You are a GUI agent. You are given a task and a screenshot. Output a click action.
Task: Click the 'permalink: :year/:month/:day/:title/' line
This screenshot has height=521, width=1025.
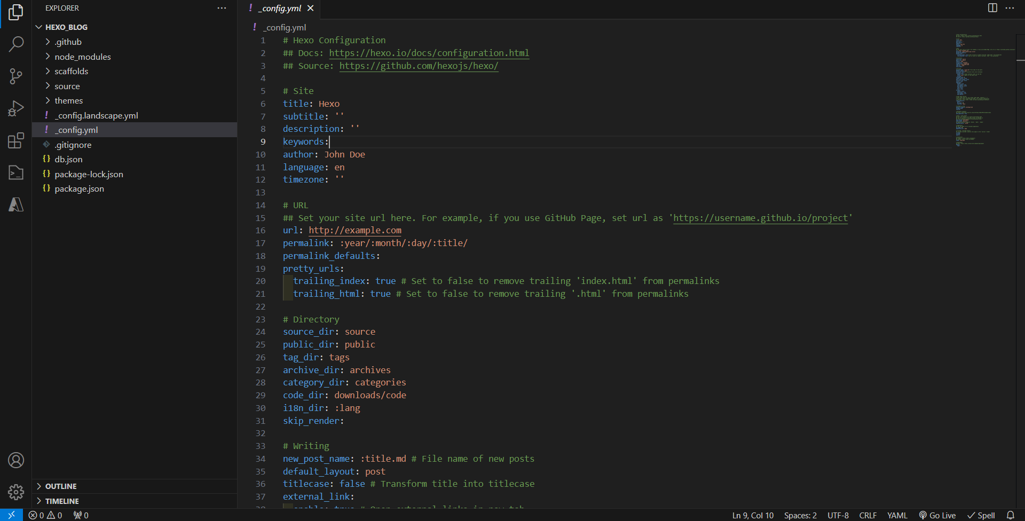[375, 243]
